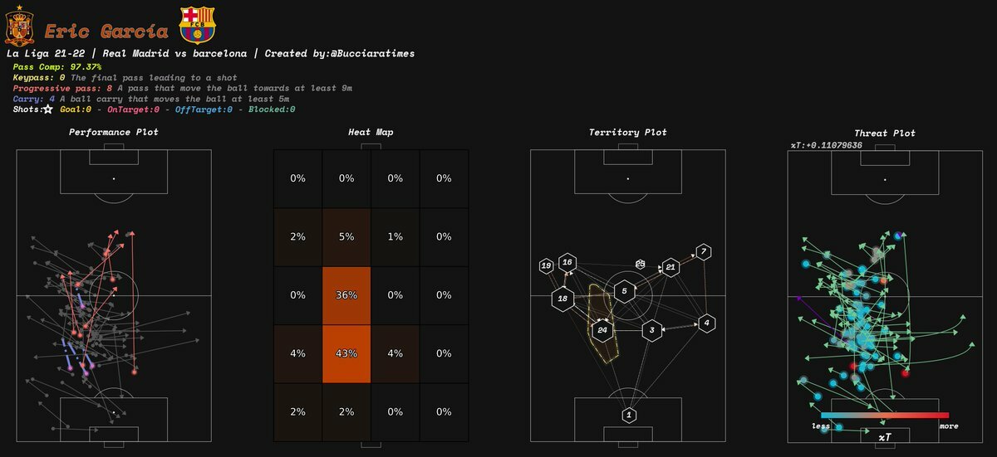
Task: Select player node 4 hexagon
Action: [x=706, y=323]
